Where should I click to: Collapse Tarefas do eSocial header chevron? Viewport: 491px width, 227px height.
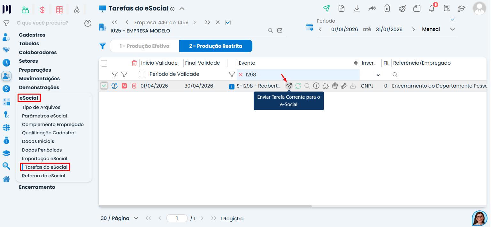pyautogui.click(x=182, y=9)
